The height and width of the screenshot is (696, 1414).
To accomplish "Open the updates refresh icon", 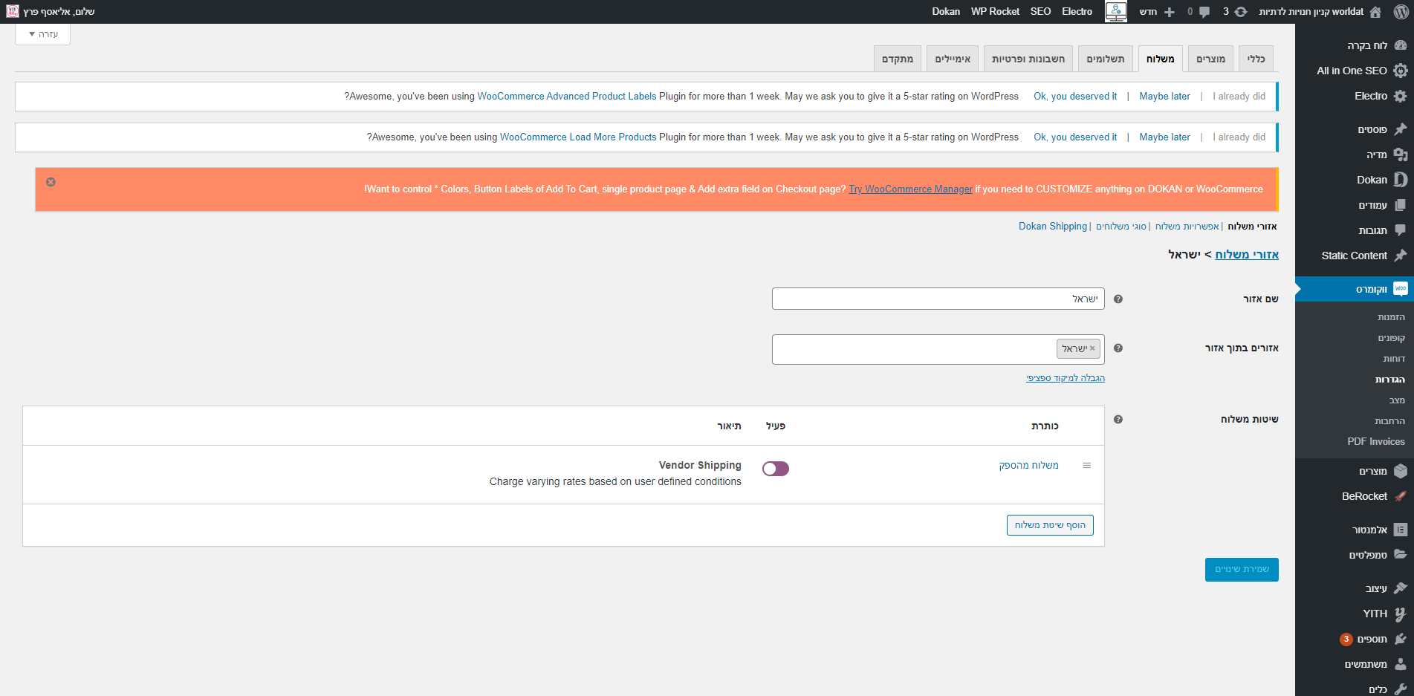I will tap(1241, 12).
